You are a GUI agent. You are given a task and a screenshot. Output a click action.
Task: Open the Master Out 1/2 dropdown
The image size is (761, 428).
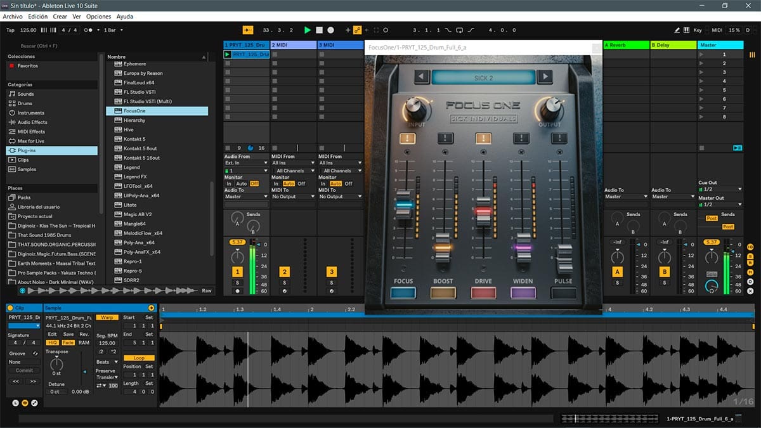[720, 204]
